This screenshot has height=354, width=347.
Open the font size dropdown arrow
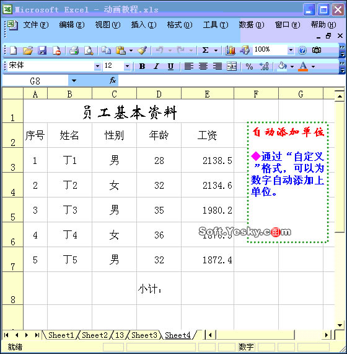tap(127, 66)
